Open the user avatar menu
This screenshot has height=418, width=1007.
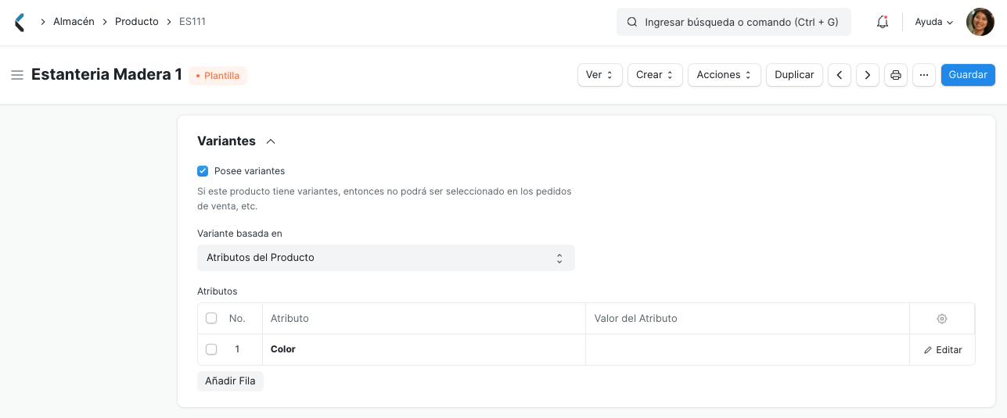coord(980,22)
